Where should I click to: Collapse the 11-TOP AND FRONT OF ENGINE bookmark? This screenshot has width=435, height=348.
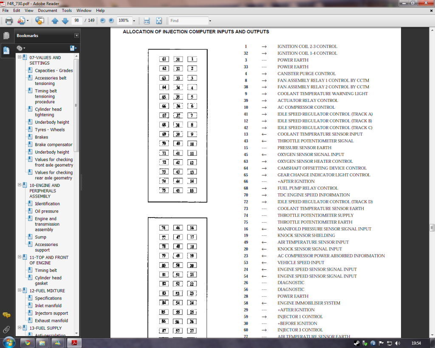point(20,257)
